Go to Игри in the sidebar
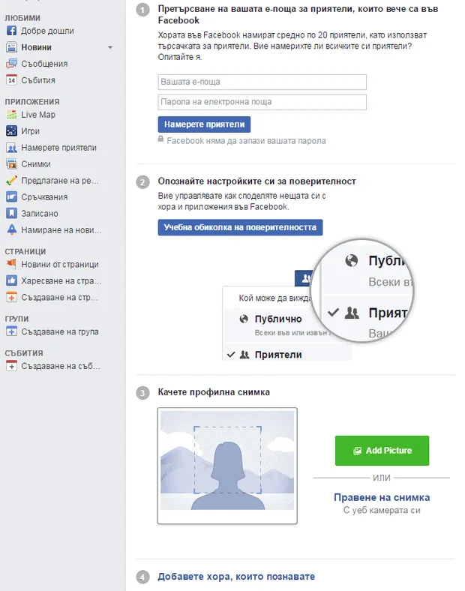 30,131
